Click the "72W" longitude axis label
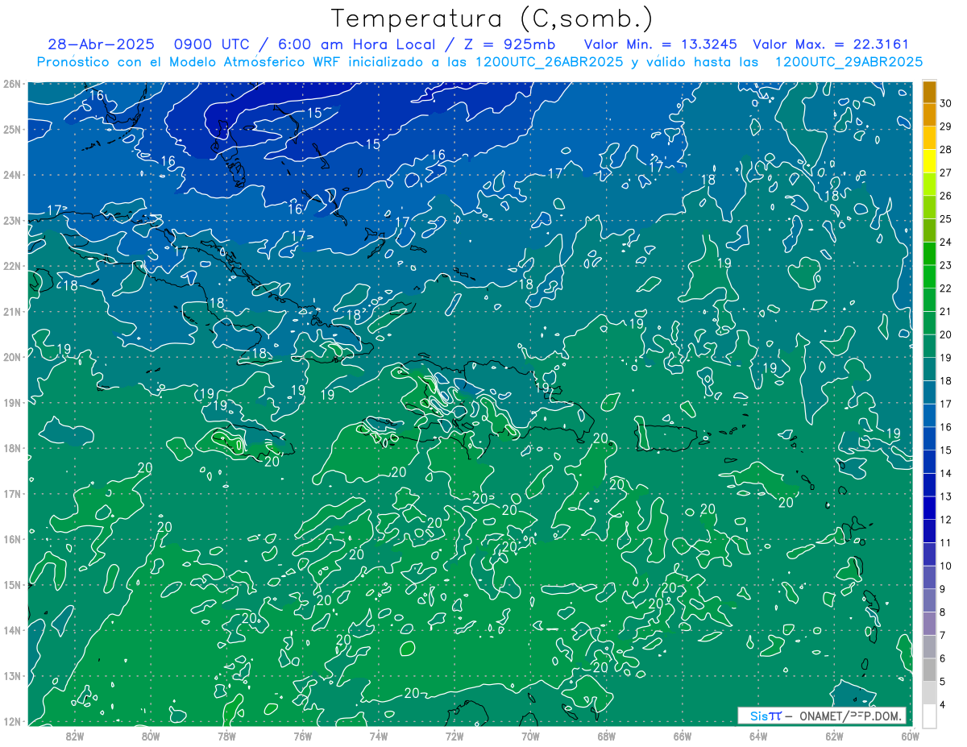967x747 pixels. pyautogui.click(x=454, y=736)
